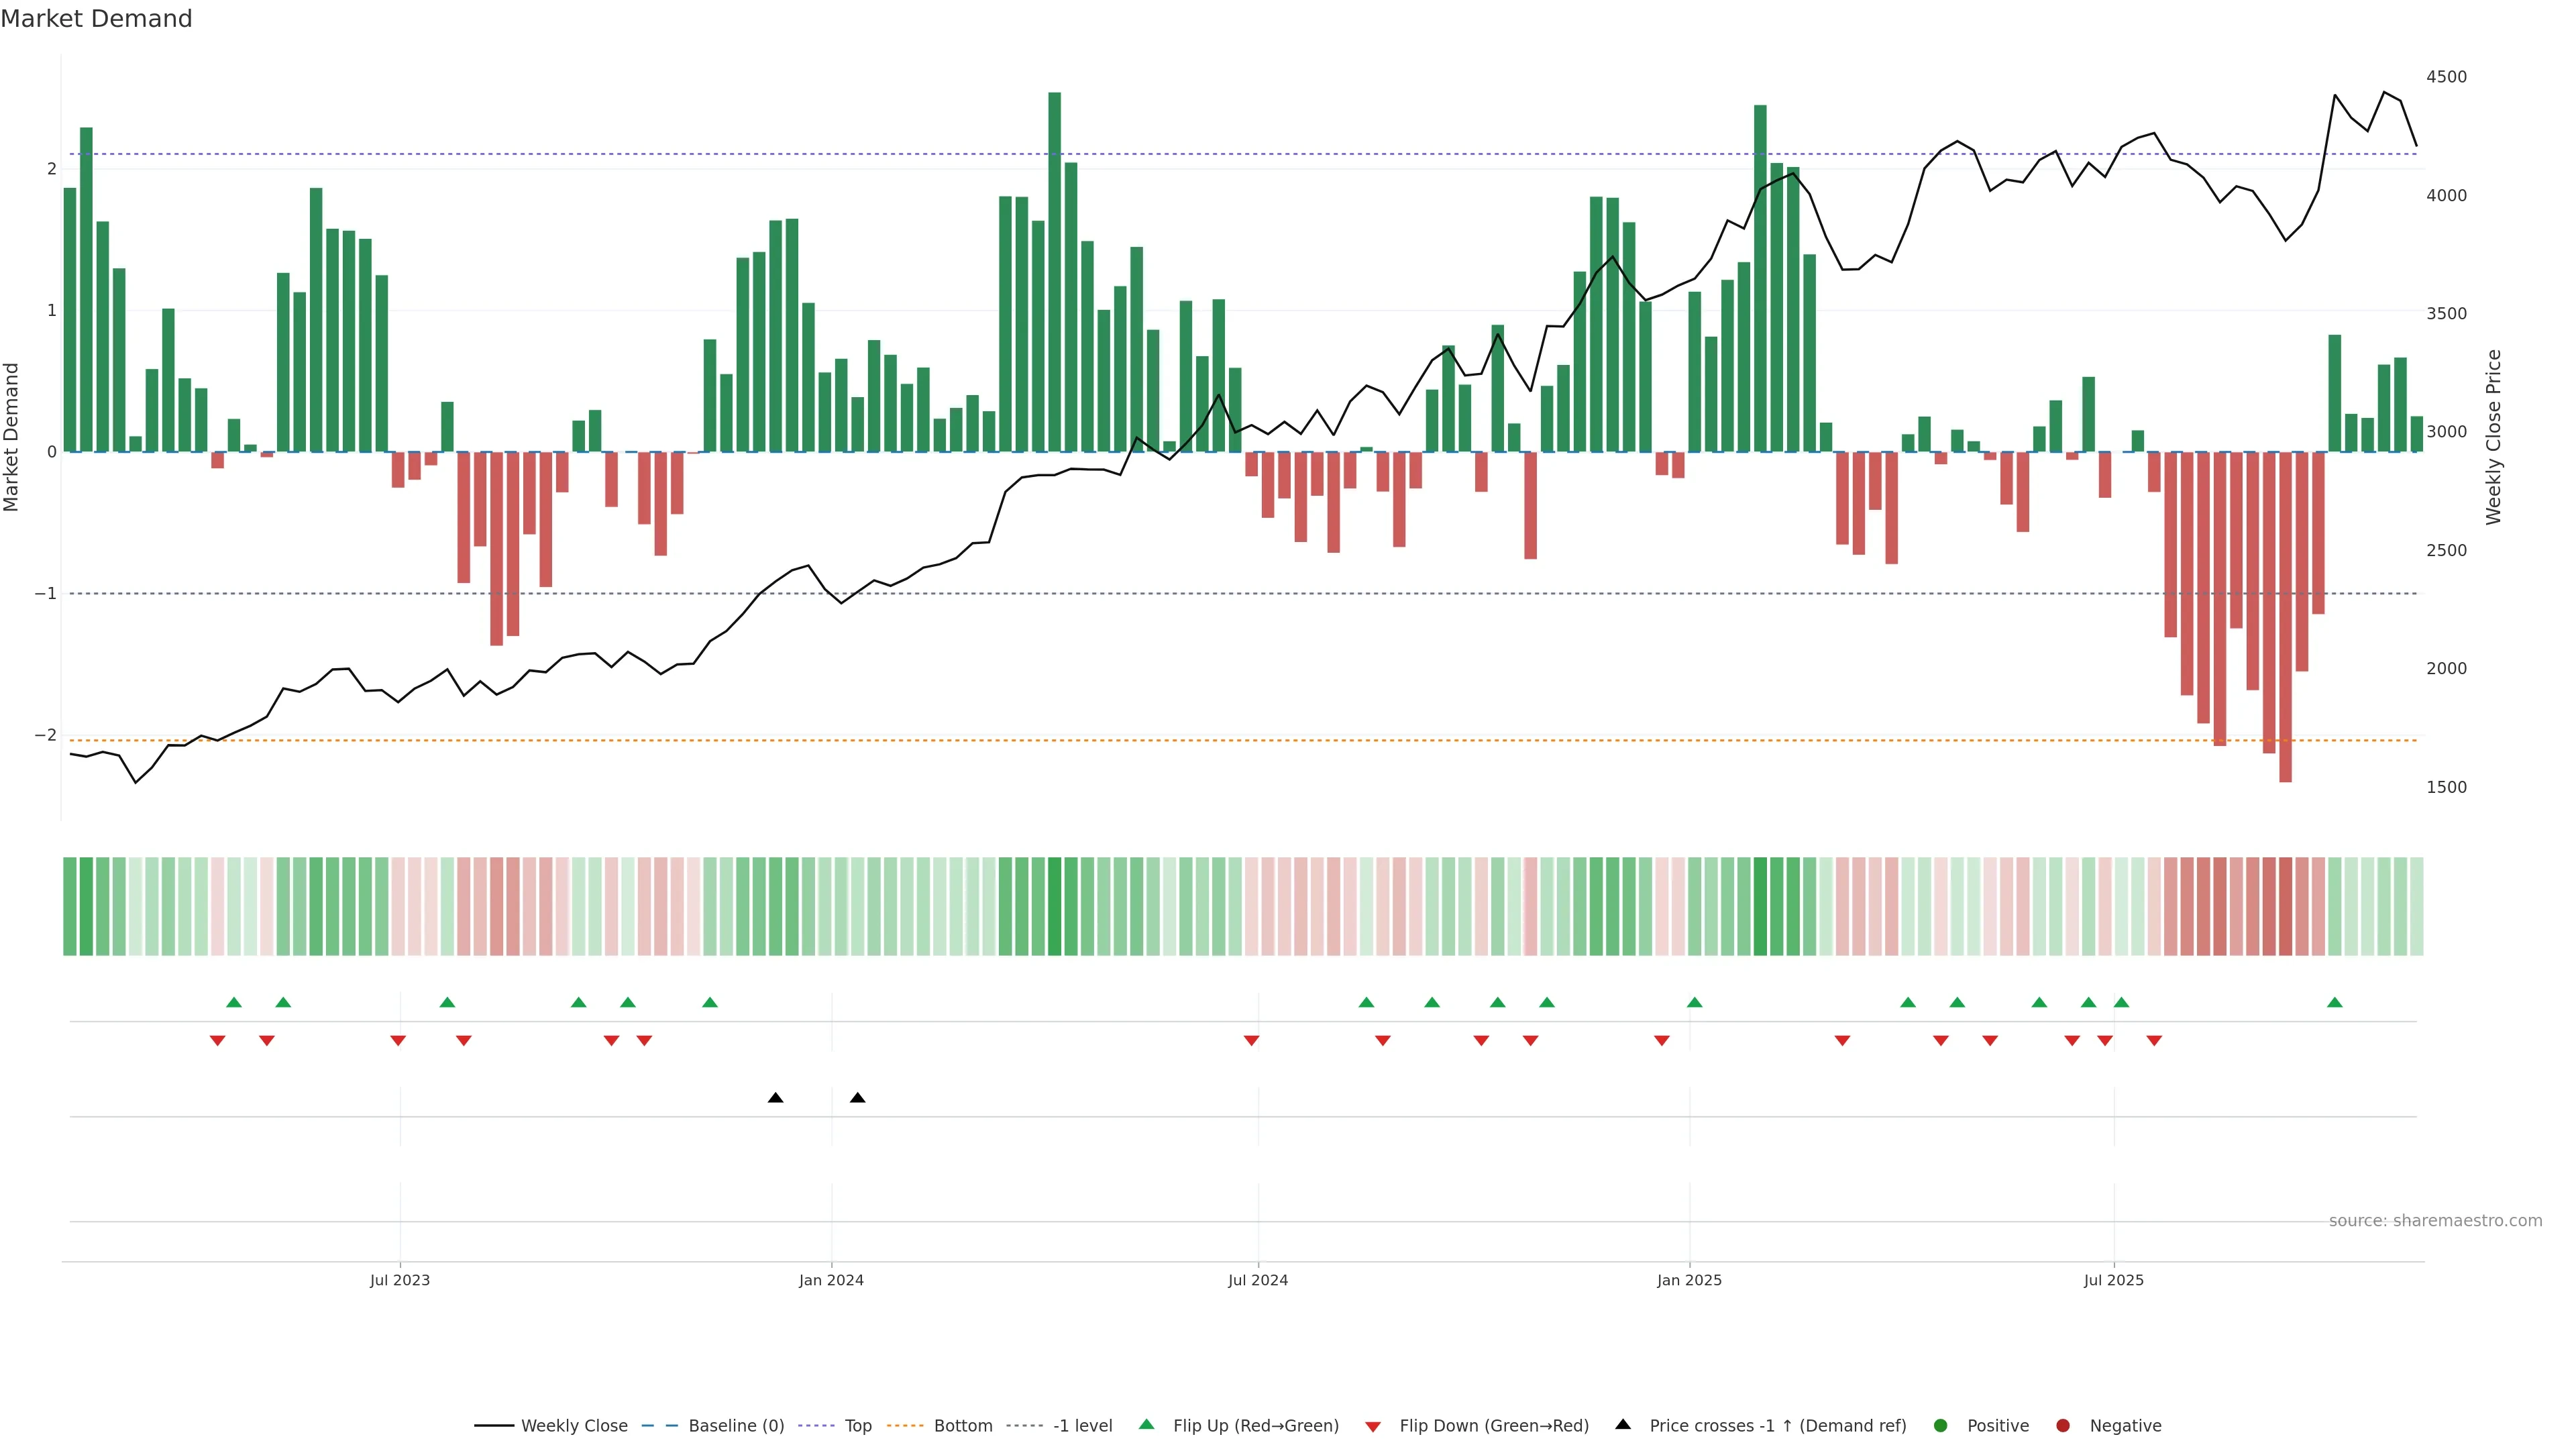The height and width of the screenshot is (1449, 2576).
Task: Click the source: sharemaestro.com text
Action: 2435,1220
